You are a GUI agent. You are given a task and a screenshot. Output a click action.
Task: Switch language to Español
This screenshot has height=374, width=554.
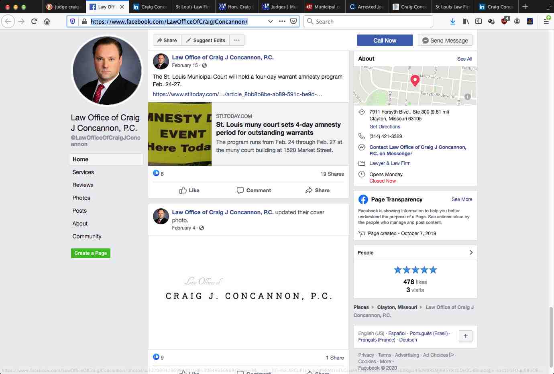397,333
